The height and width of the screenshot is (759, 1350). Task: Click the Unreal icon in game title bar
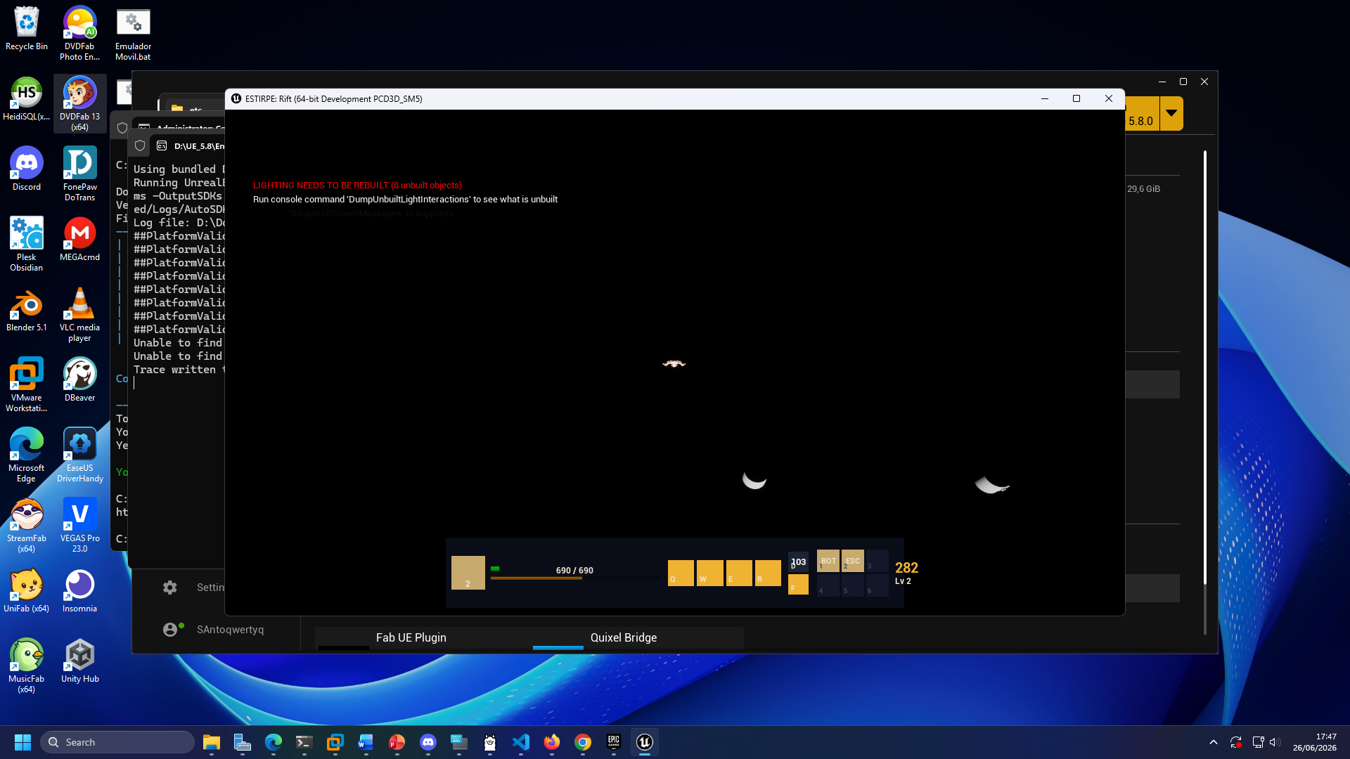point(236,99)
